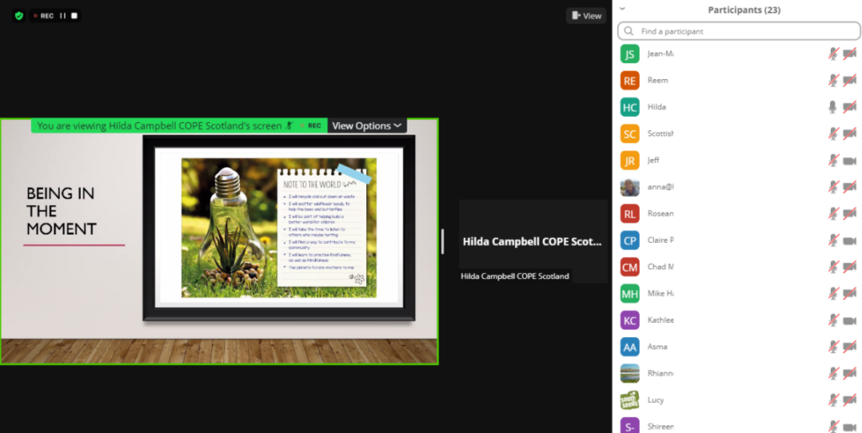This screenshot has height=433, width=862.
Task: Click the "Hilda Campbell COPE Scotland" name label
Action: tap(515, 276)
